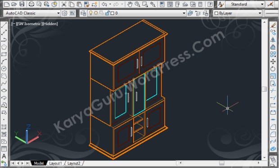Open the Table tool
This screenshot has height=168, width=279.
point(4,149)
